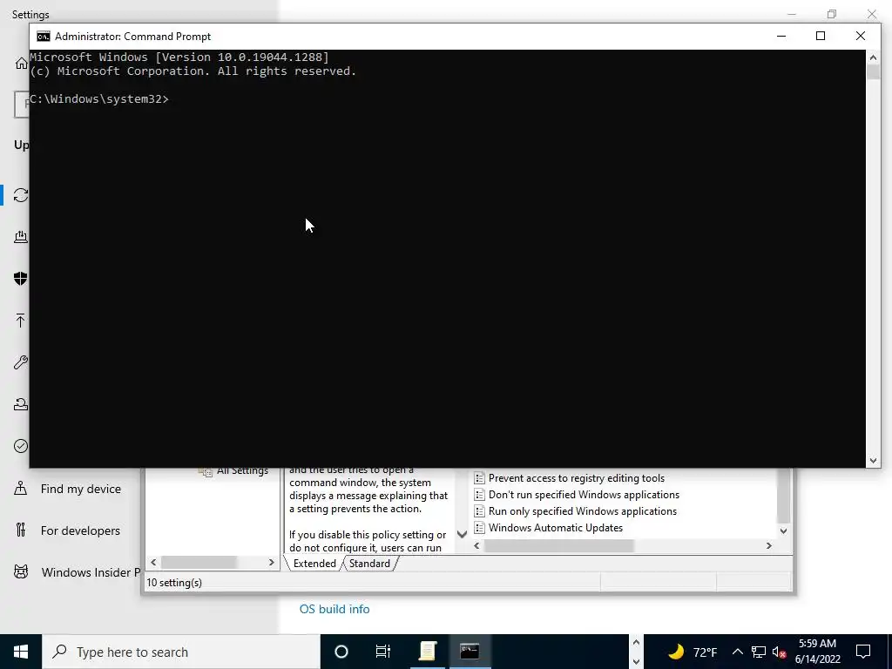
Task: Click the Command Prompt vertical scrollbar thumb
Action: [x=873, y=72]
